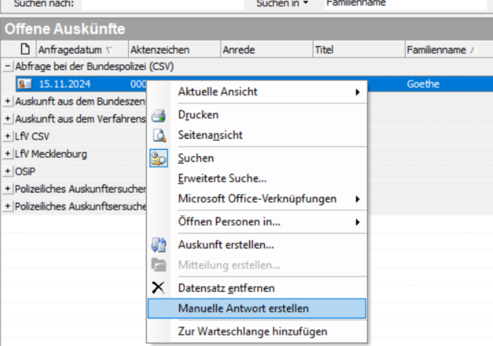
Task: Select Manuelle Antwort erstellen
Action: pyautogui.click(x=243, y=308)
